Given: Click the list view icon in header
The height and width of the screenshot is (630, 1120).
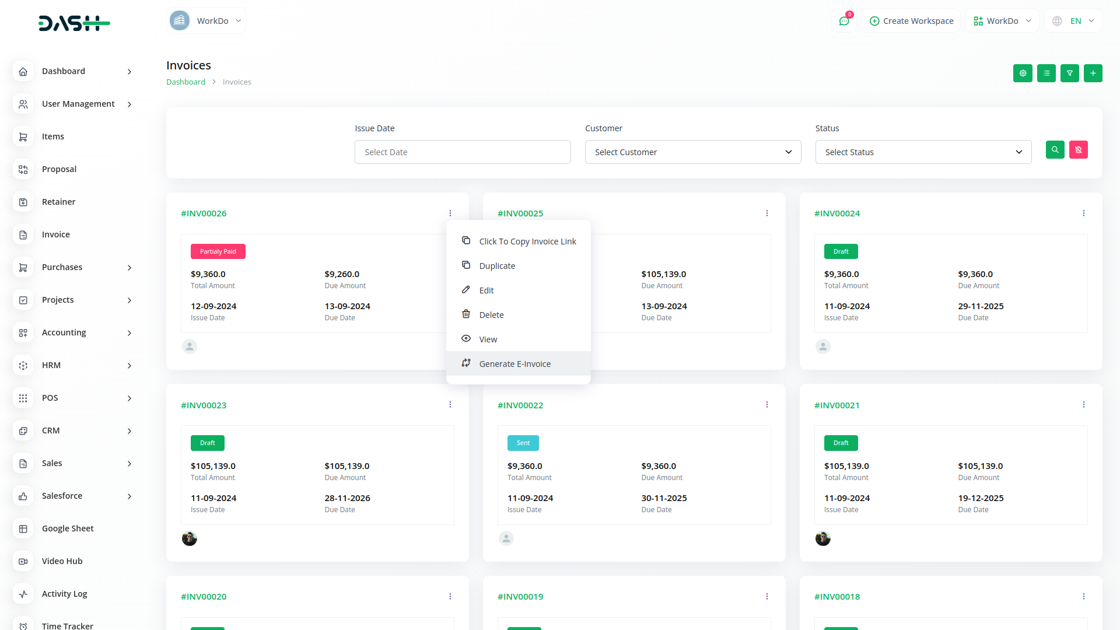Looking at the screenshot, I should (1046, 73).
